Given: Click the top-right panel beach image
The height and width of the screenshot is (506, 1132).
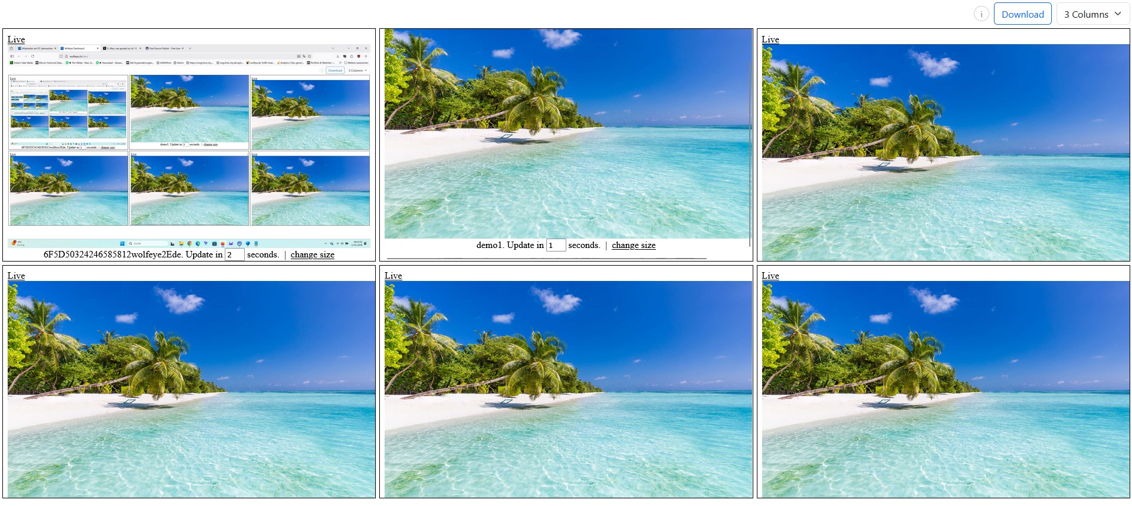Looking at the screenshot, I should click(945, 152).
